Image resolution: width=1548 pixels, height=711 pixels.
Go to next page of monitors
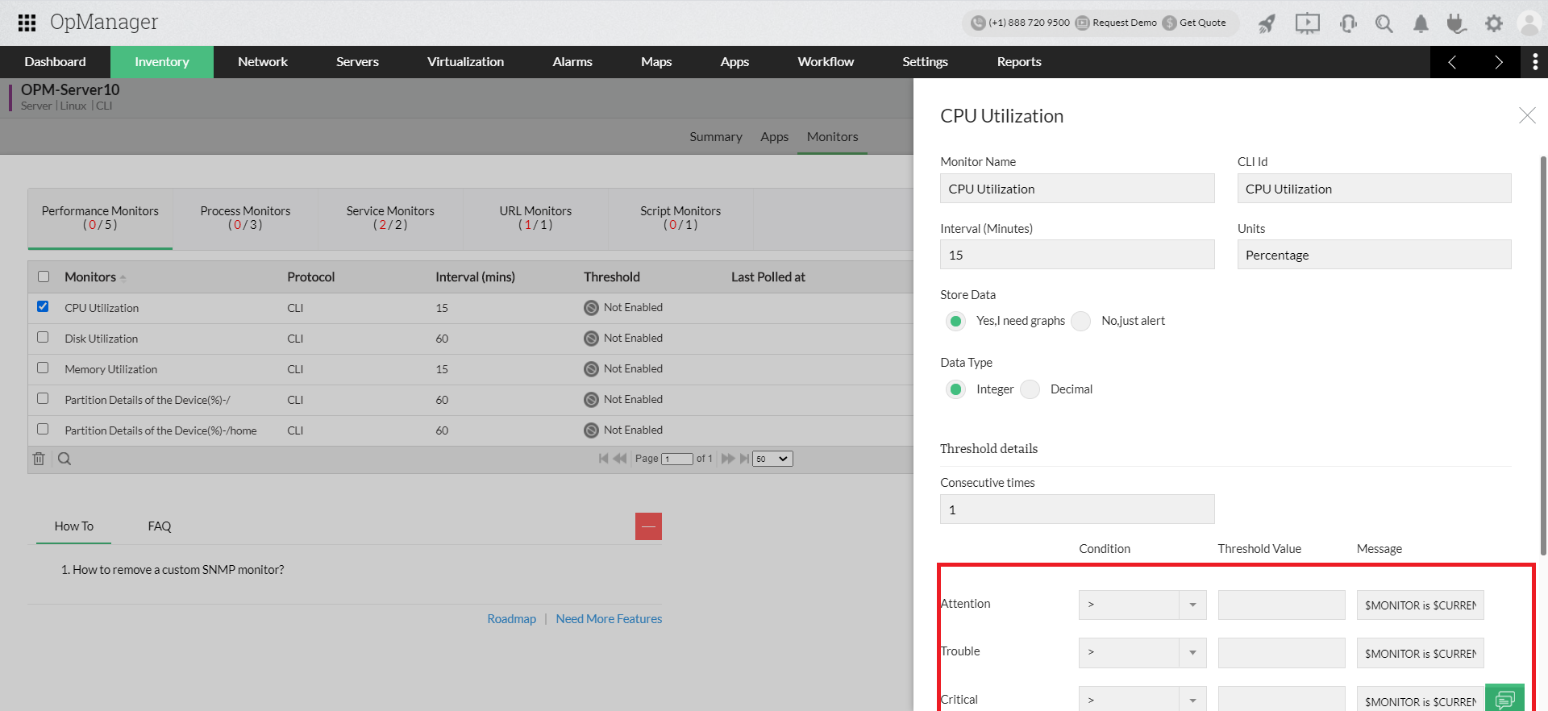point(728,459)
